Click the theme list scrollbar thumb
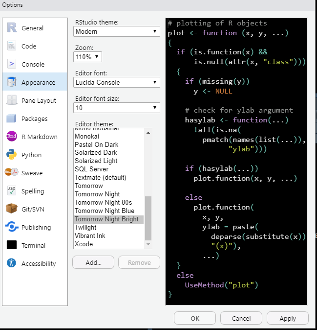This screenshot has height=330, width=317. pyautogui.click(x=148, y=218)
